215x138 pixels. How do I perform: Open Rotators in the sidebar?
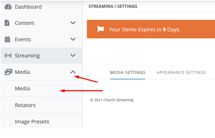point(25,105)
